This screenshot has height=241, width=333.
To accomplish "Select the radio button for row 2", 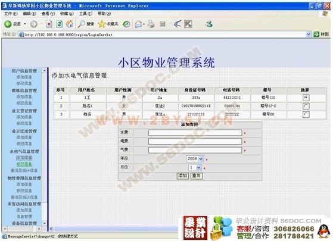I will click(306, 106).
